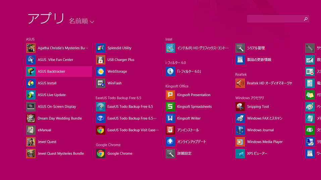This screenshot has height=180, width=321.
Task: Select EaseUS Todo Backup Free 6.5 group header
Action: 118,98
